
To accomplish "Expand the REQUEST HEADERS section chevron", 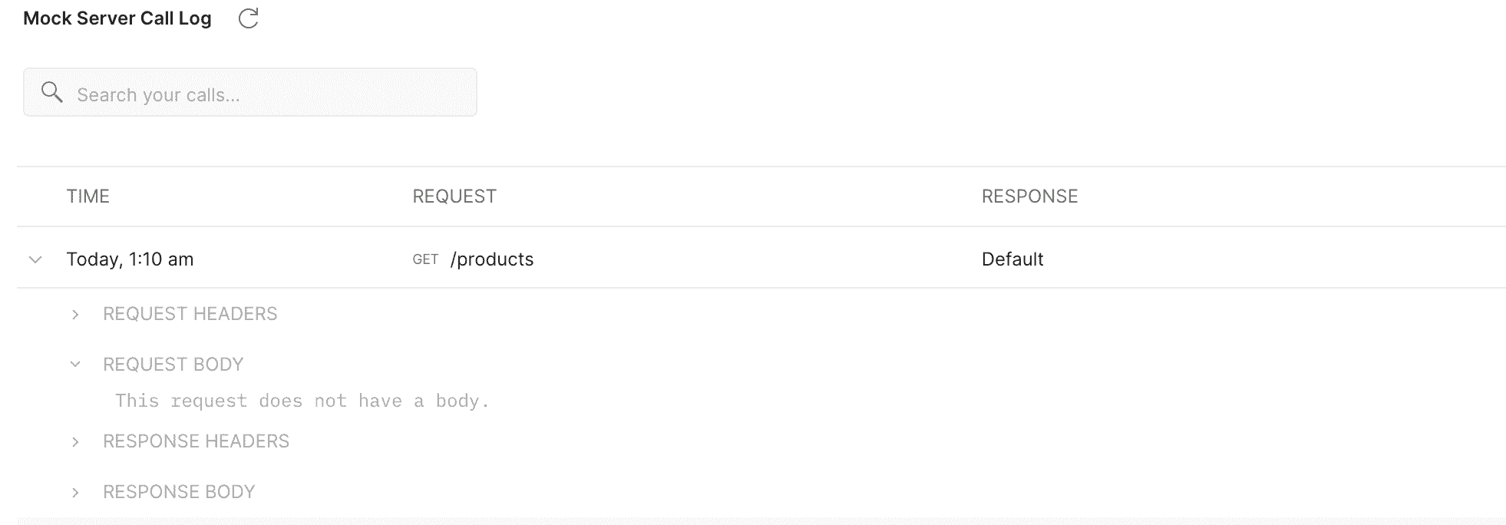I will point(75,314).
